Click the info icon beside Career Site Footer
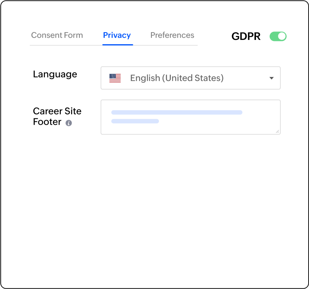The width and height of the screenshot is (309, 289). click(x=69, y=123)
